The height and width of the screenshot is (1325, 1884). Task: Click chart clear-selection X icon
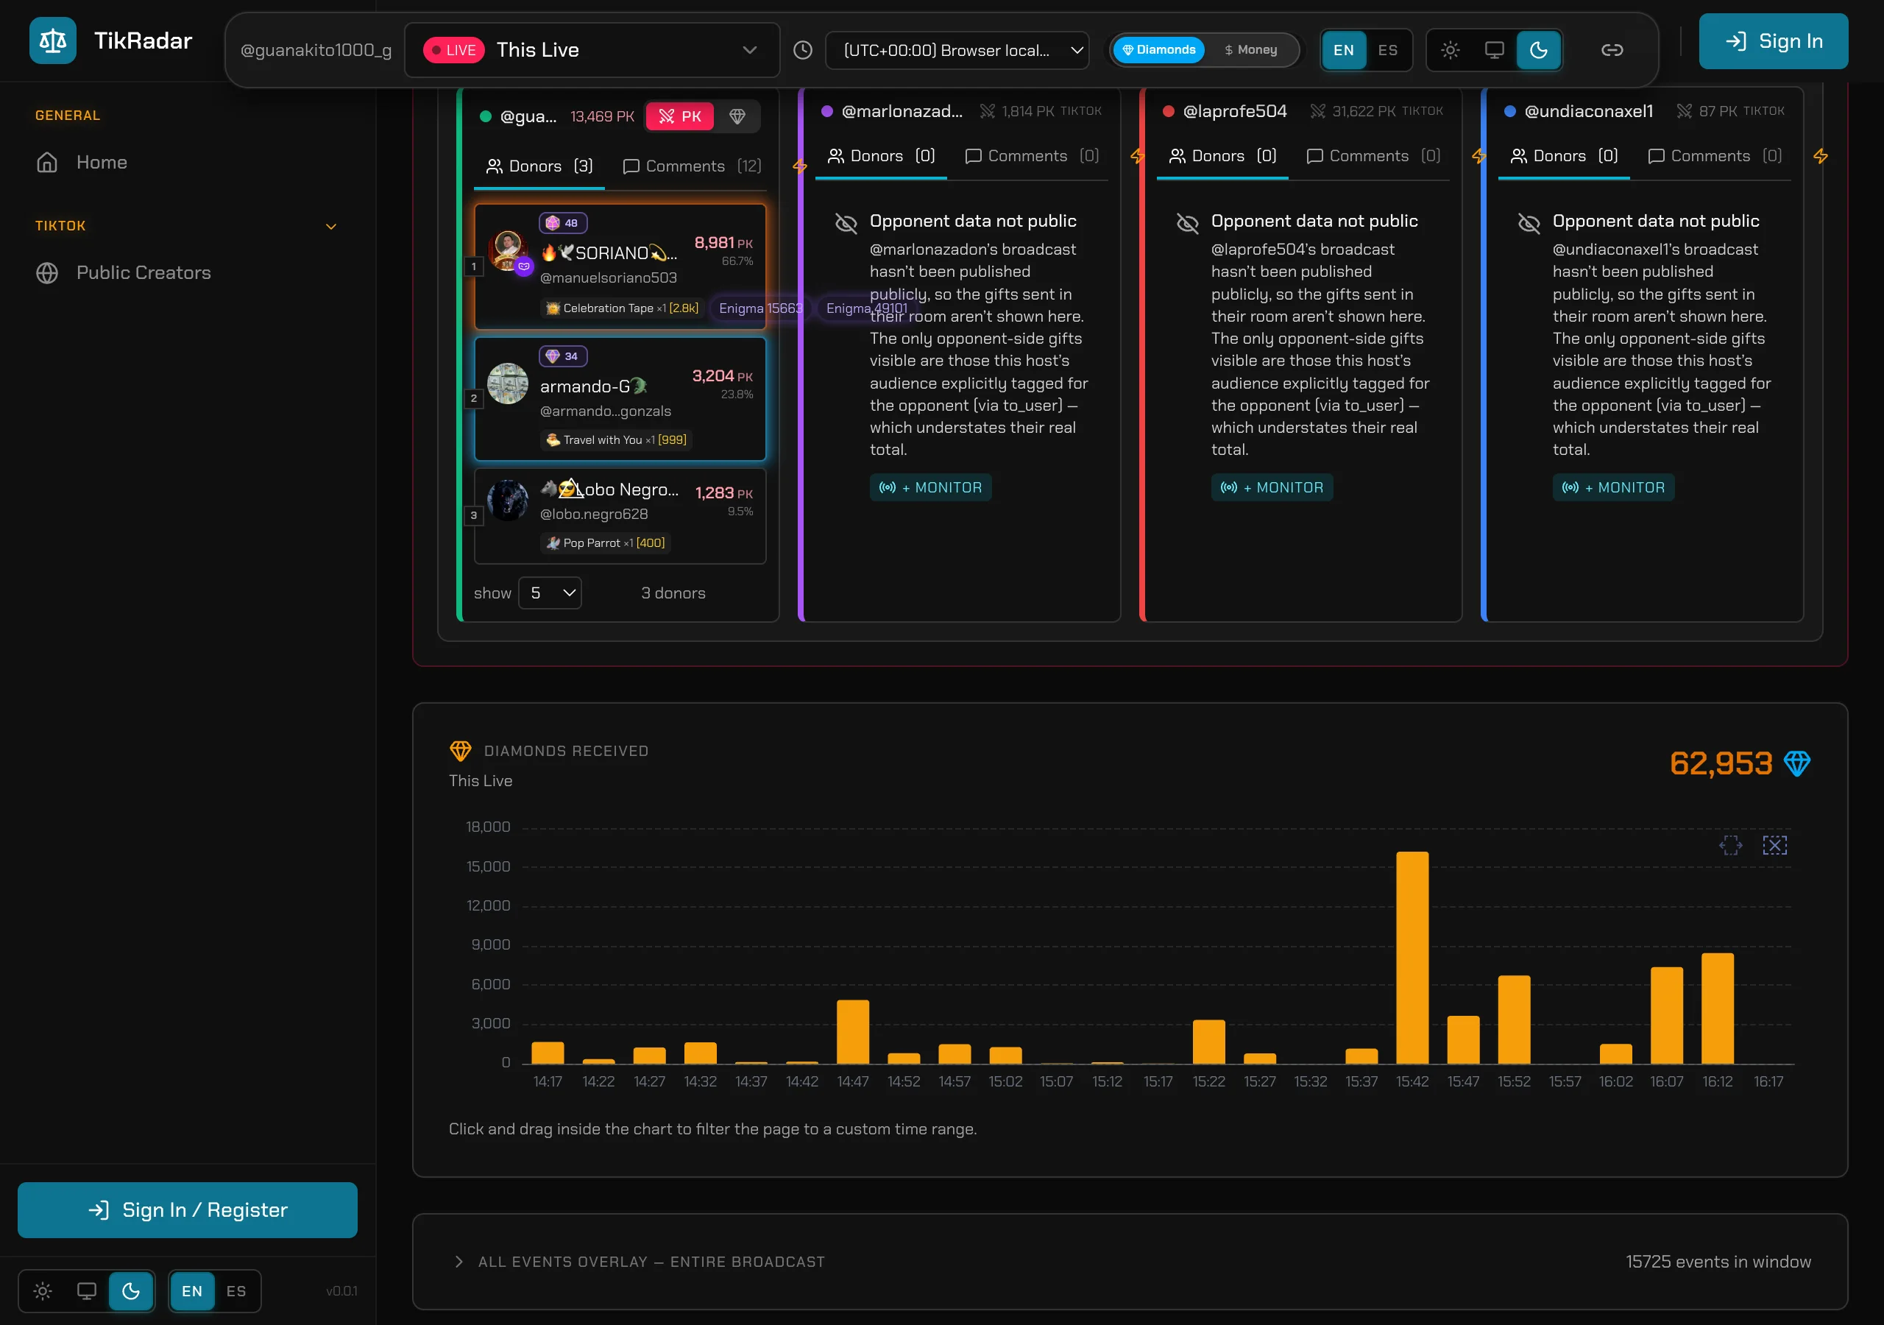[x=1775, y=846]
